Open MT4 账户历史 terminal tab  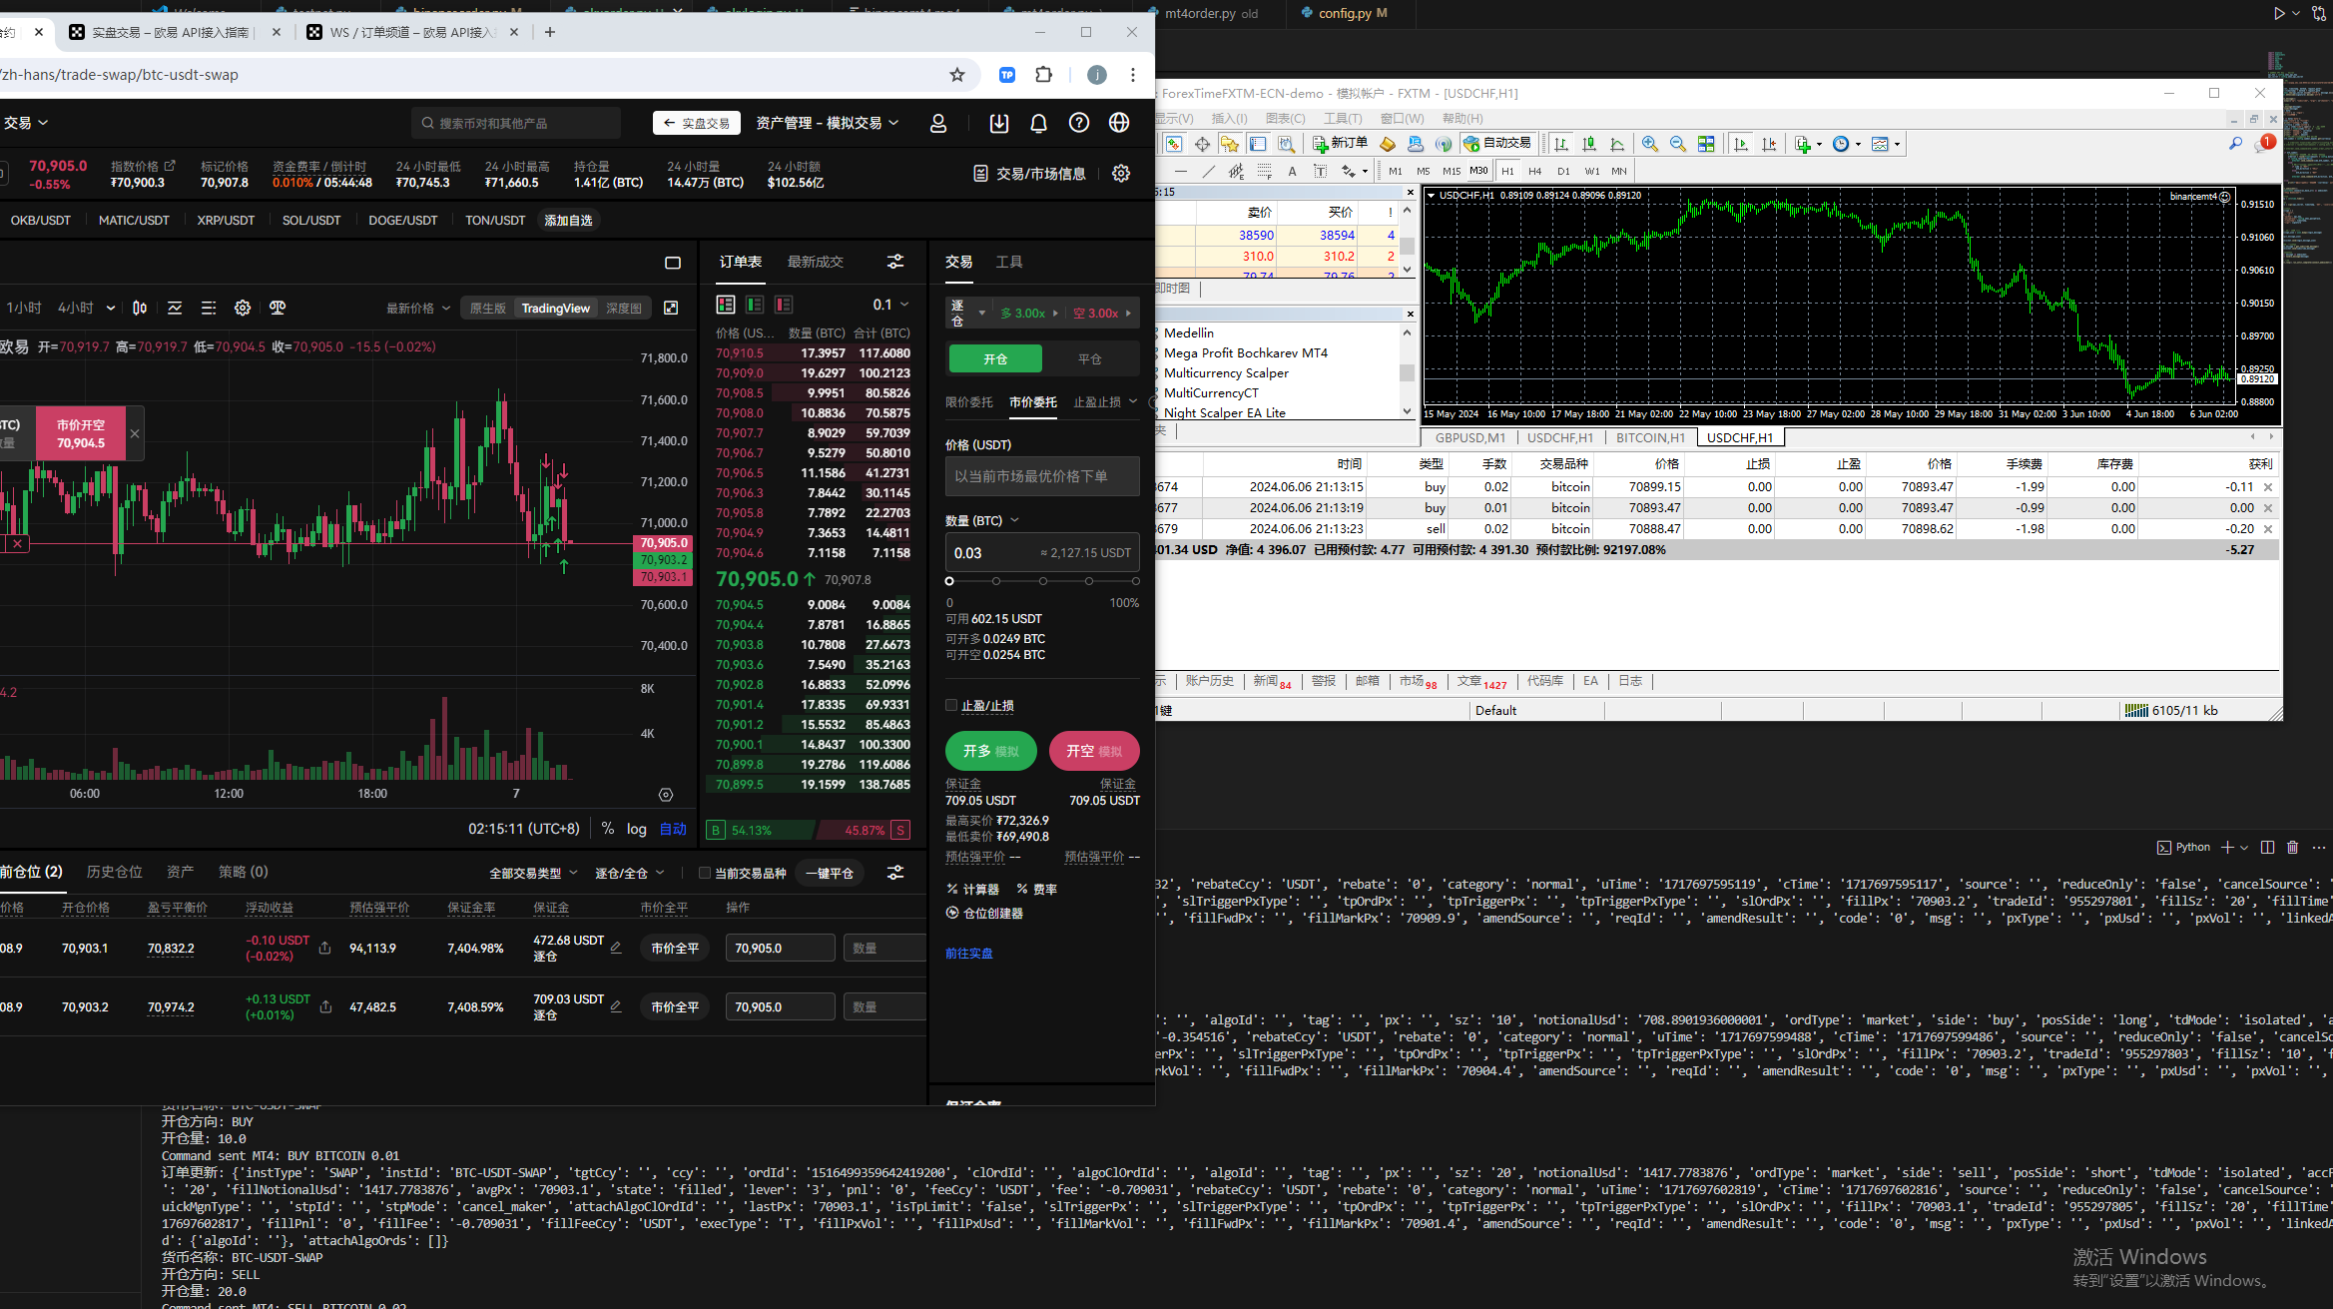tap(1210, 681)
